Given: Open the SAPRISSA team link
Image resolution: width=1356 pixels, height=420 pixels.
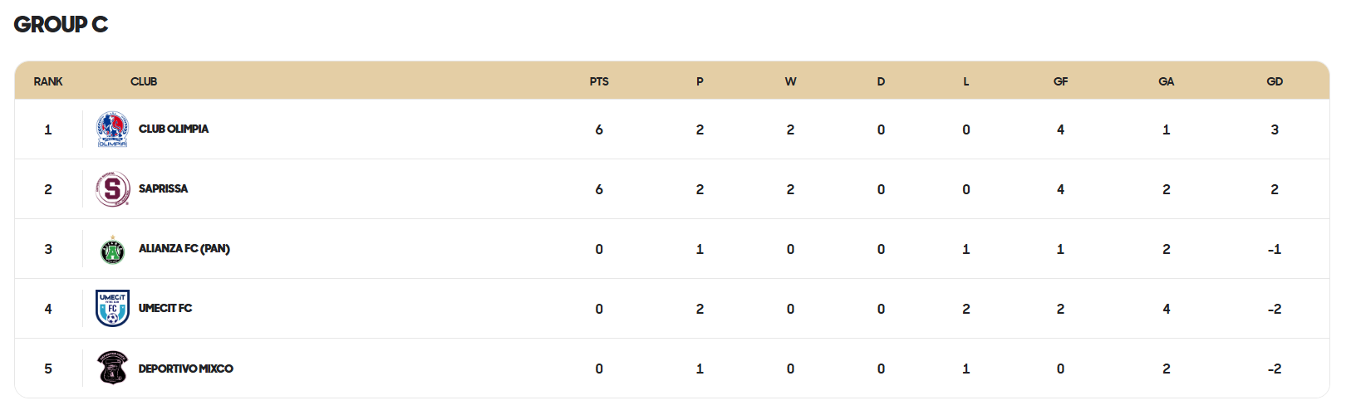Looking at the screenshot, I should coord(163,188).
